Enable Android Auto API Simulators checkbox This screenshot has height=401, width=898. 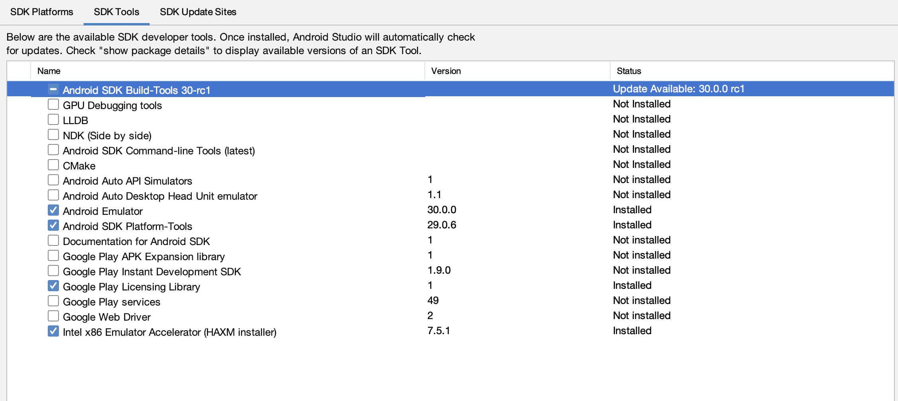53,180
